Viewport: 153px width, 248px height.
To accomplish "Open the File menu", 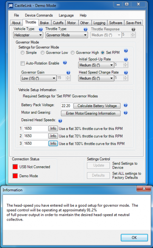I will click(16, 15).
